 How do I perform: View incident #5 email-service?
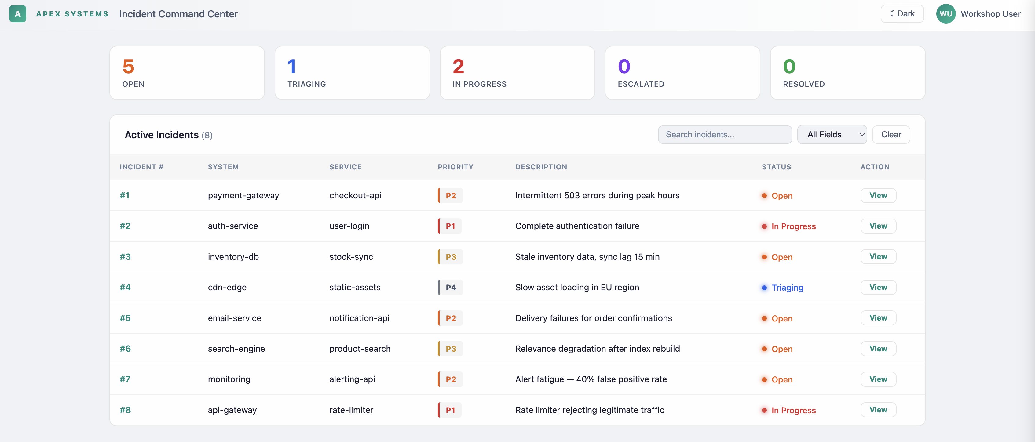click(x=878, y=318)
